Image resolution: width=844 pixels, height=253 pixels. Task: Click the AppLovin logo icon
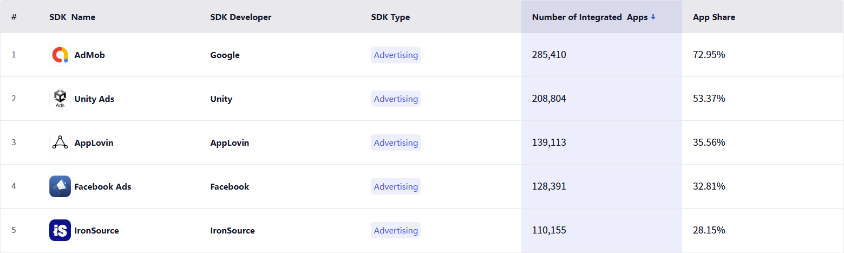pyautogui.click(x=60, y=142)
